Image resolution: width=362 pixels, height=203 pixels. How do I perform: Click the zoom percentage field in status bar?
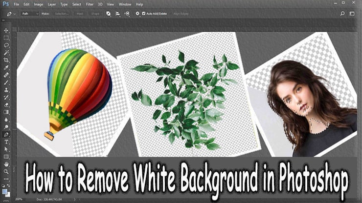19,199
